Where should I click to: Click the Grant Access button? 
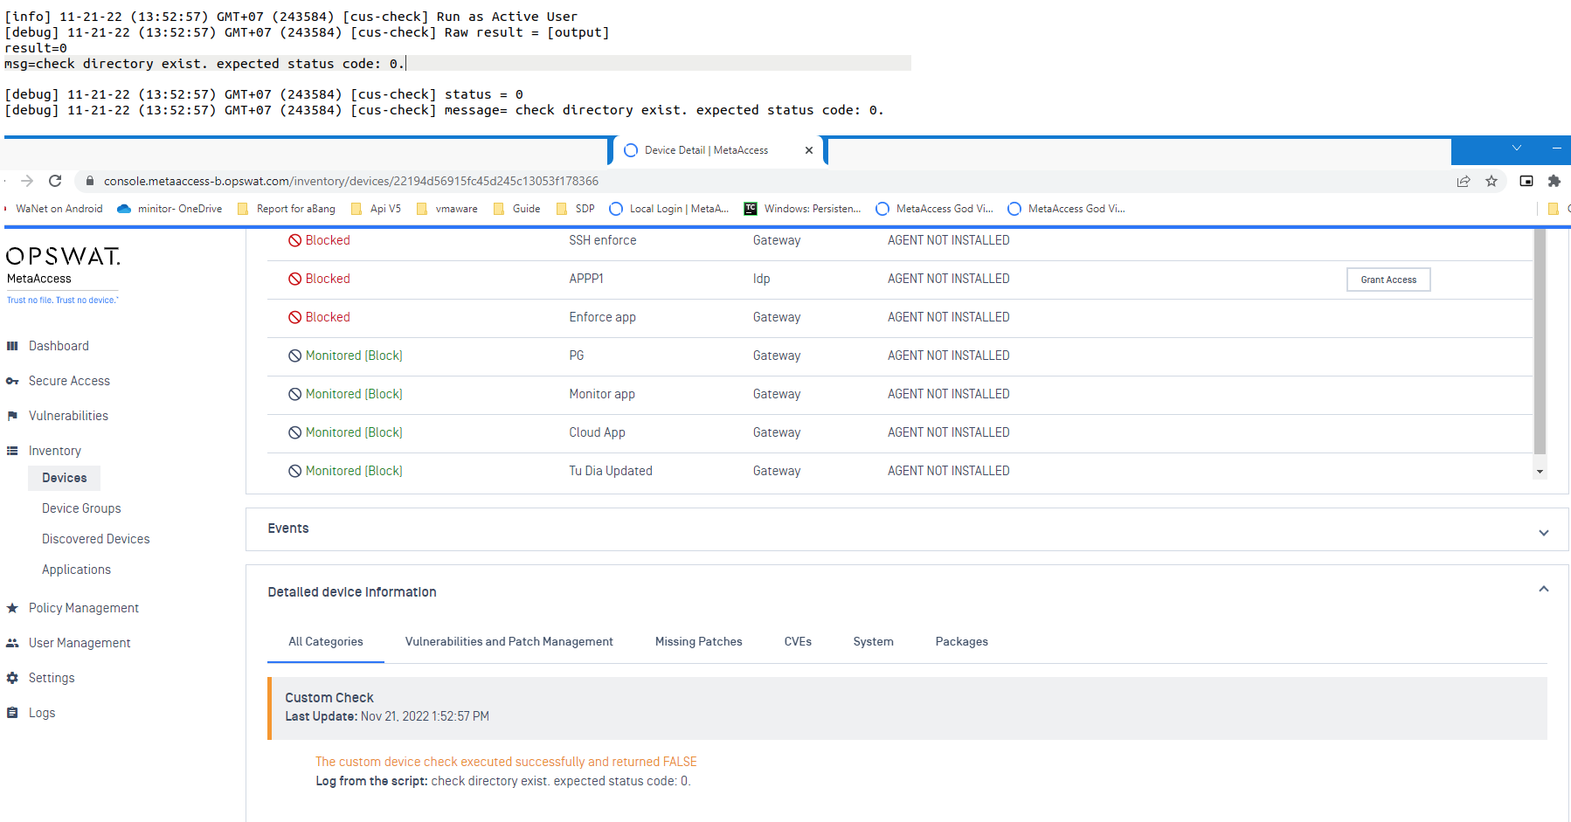[x=1388, y=280]
